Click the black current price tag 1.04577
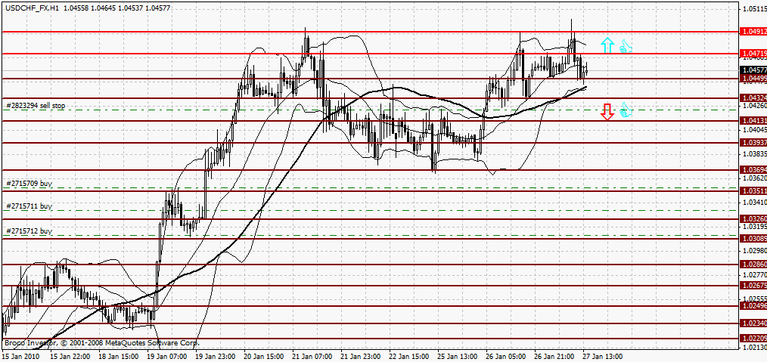Screen dimensions: 767x362 [754, 70]
